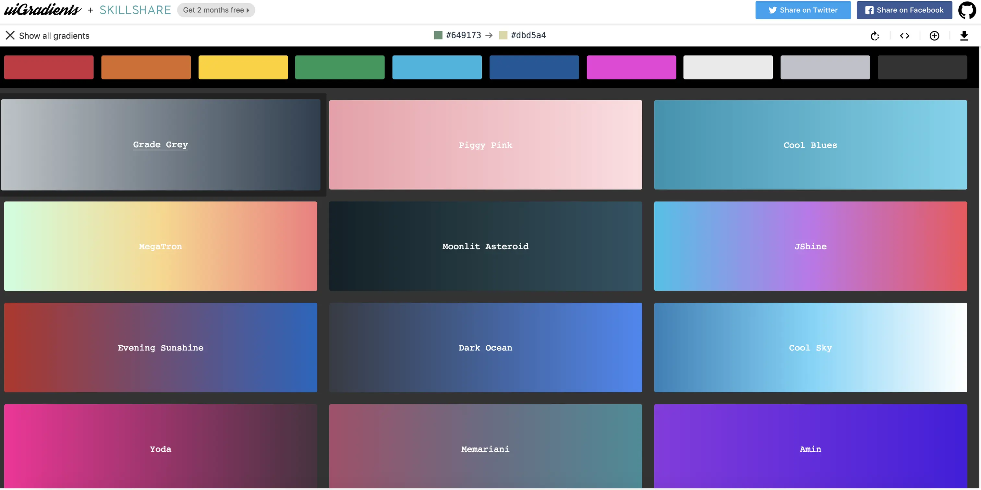Open the Get CSS code brackets icon
This screenshot has height=490, width=981.
pyautogui.click(x=904, y=36)
